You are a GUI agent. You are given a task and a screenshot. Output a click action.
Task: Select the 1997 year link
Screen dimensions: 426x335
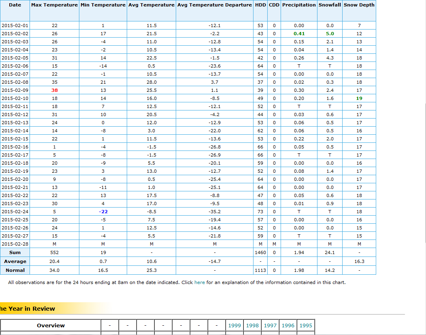pyautogui.click(x=270, y=325)
